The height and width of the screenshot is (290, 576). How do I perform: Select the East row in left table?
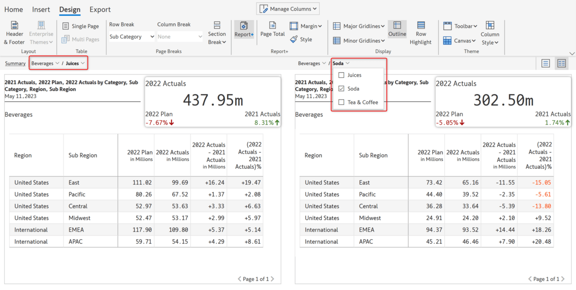click(74, 183)
